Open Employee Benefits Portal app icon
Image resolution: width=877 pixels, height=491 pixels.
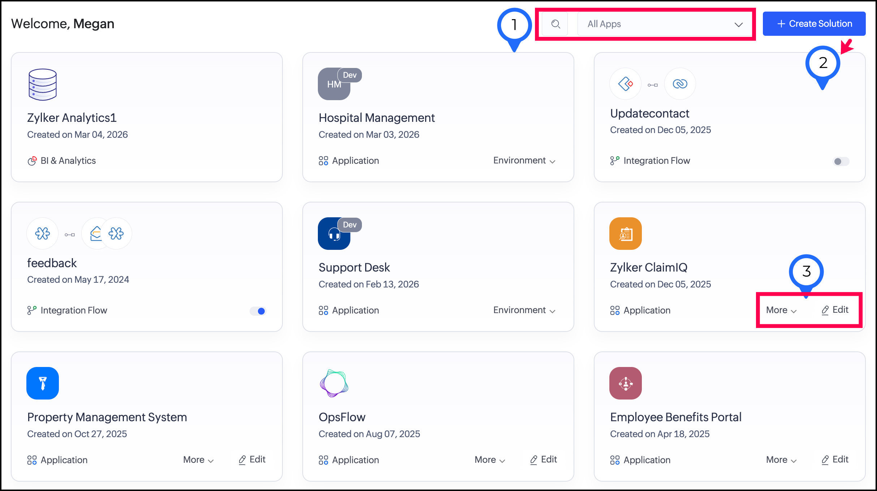625,383
